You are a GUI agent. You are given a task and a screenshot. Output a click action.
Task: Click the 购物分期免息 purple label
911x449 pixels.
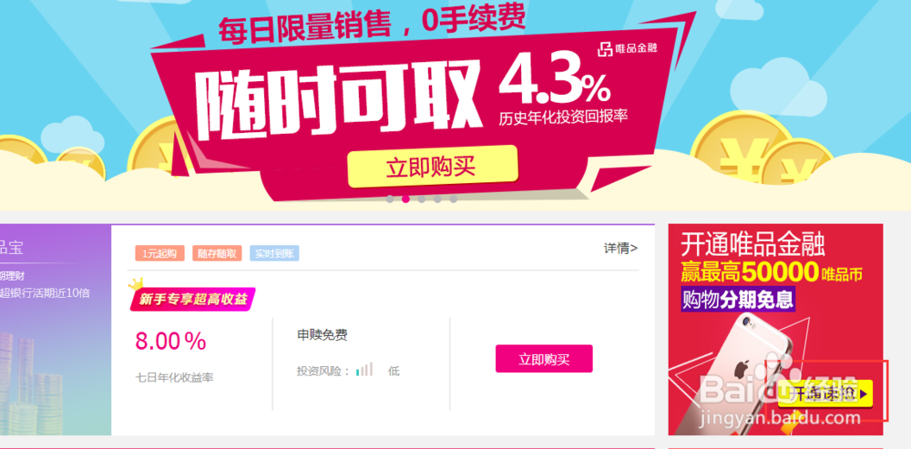[738, 300]
